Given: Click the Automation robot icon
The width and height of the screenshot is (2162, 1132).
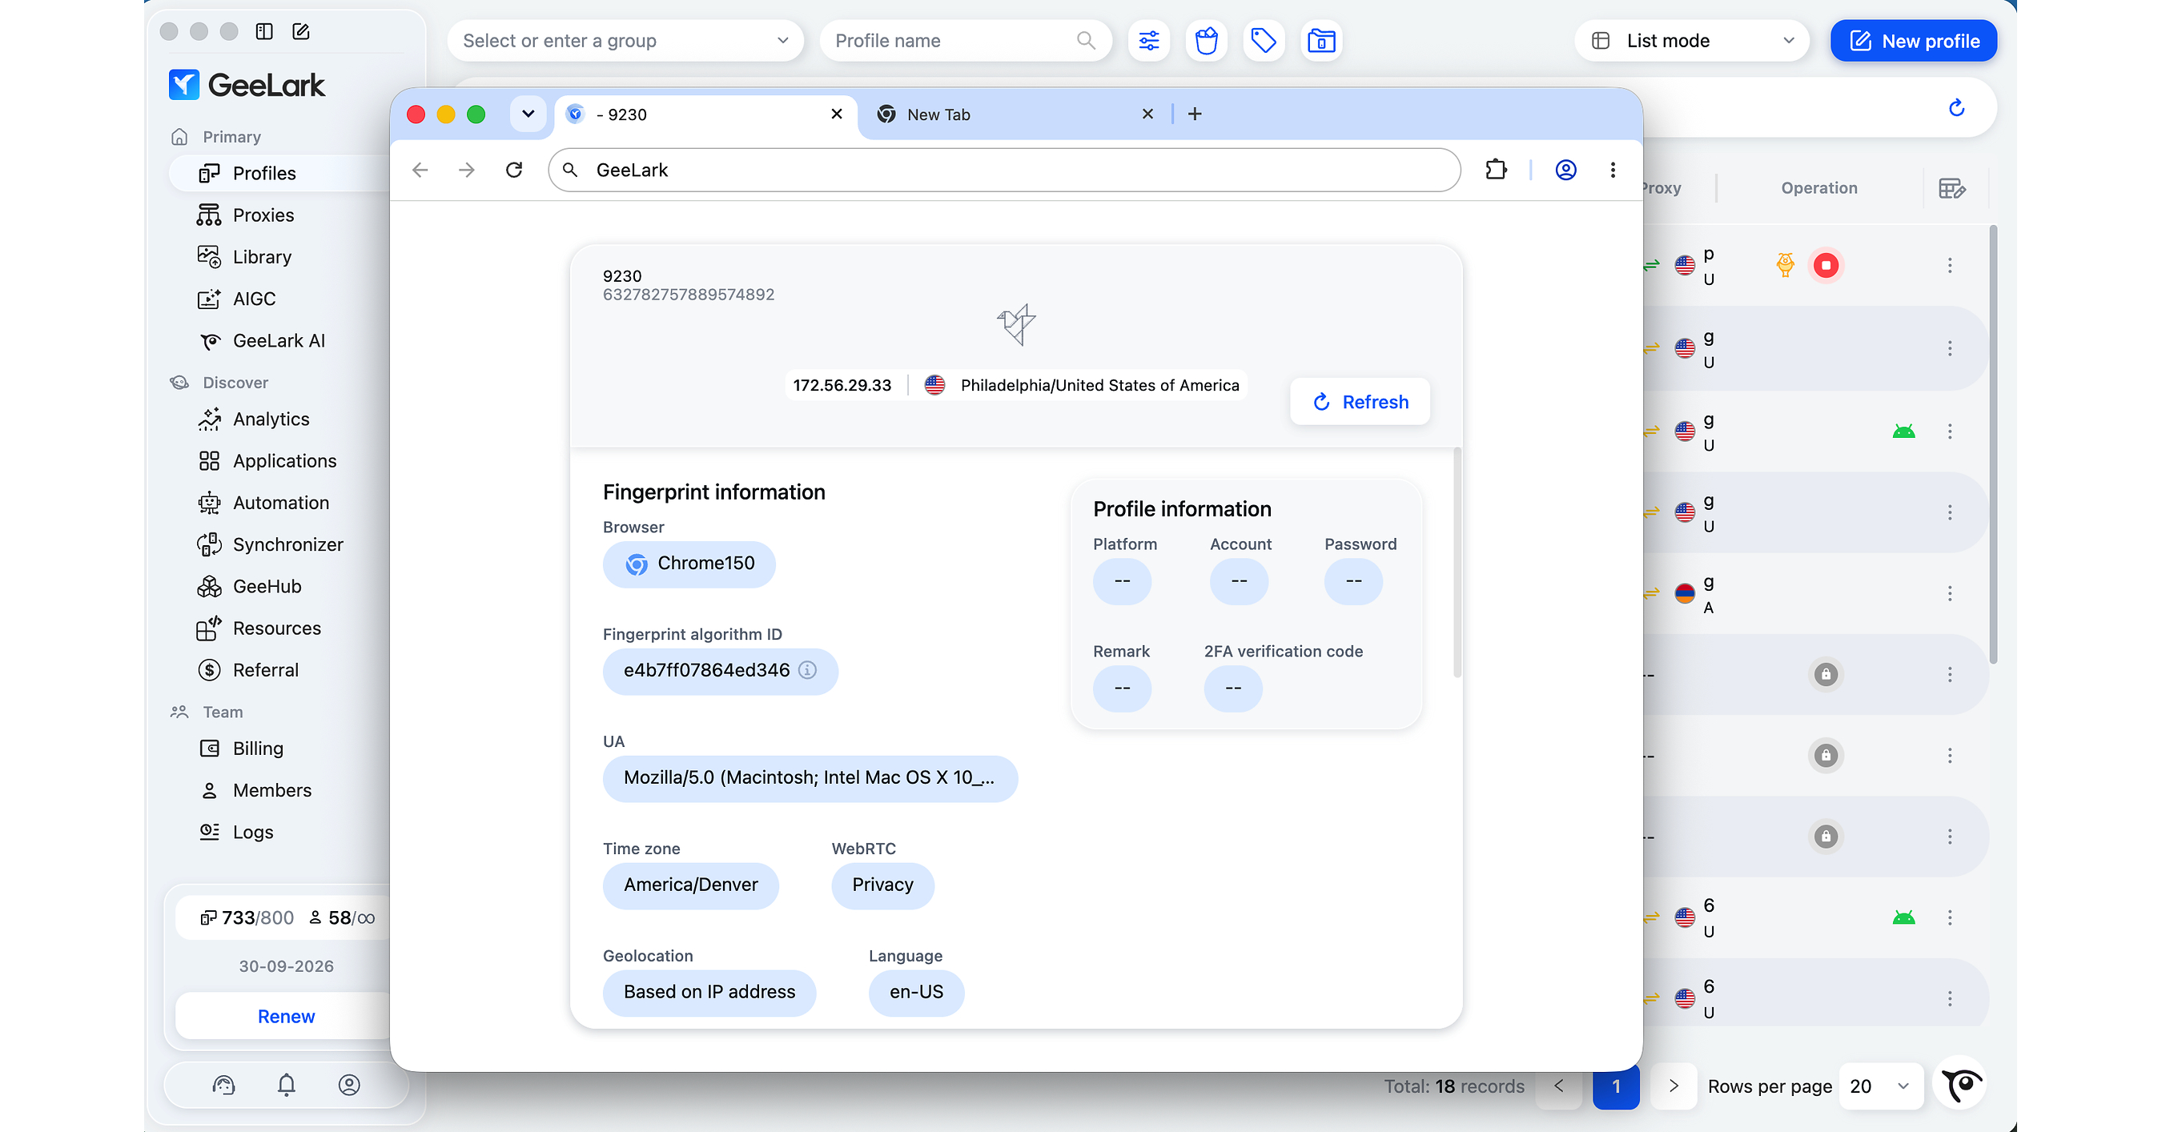Looking at the screenshot, I should coord(209,503).
